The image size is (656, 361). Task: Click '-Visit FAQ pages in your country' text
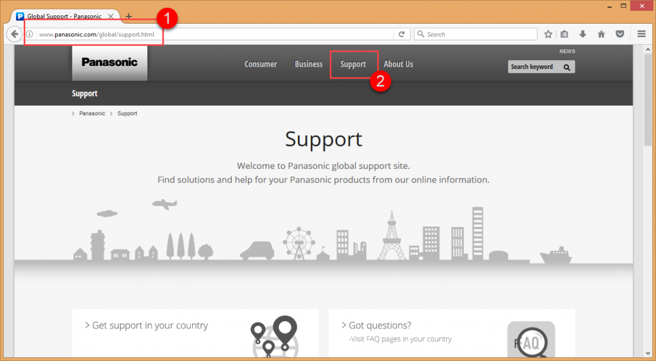pyautogui.click(x=400, y=339)
